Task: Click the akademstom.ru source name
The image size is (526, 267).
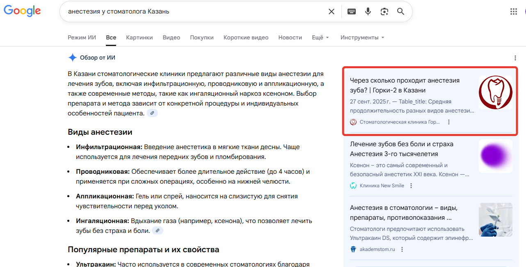Action: click(x=377, y=249)
